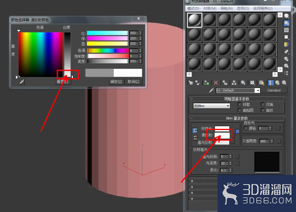Open the Material ID Channel flyout
Viewport: 296px width, 212px height.
click(252, 83)
